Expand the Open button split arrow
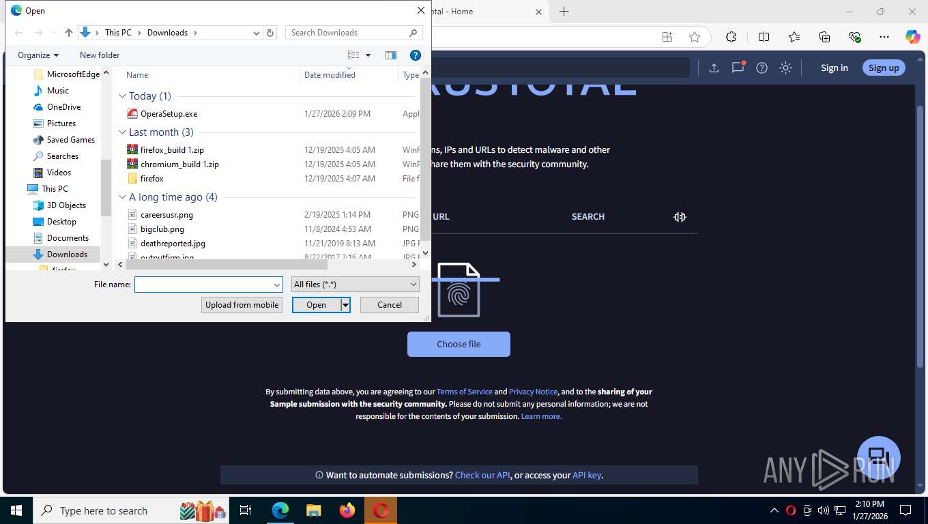The width and height of the screenshot is (928, 524). [x=346, y=305]
